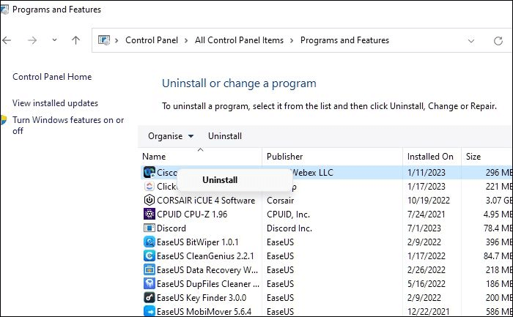Viewport: 513px width, 317px height.
Task: Select All Control Panel Items breadcrumb
Action: point(239,40)
